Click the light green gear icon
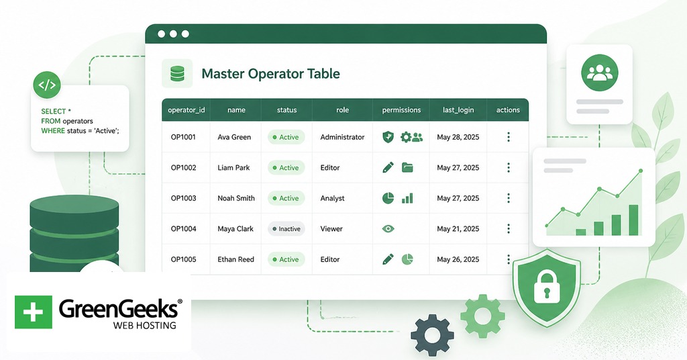Screen dimensions: 687x360 (482, 316)
